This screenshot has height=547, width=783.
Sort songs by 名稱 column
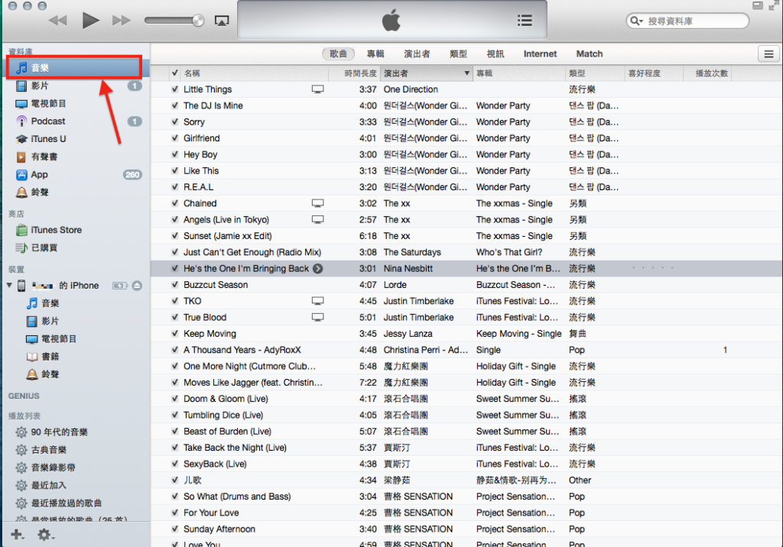tap(254, 73)
